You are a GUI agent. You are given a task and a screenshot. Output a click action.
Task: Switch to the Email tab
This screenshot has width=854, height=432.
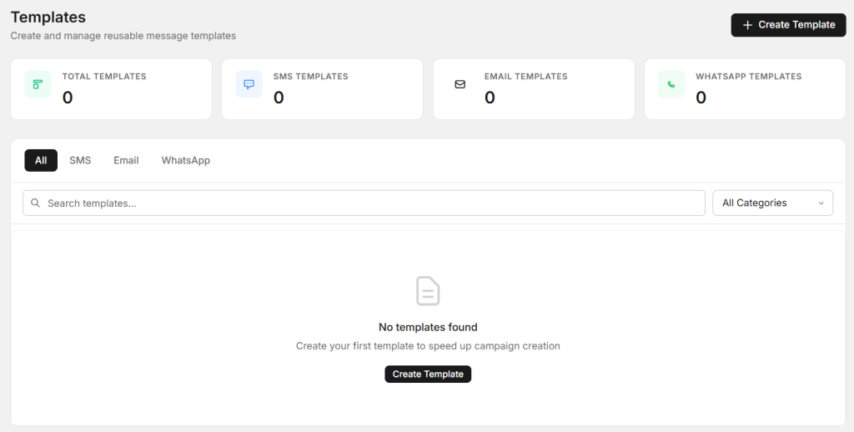pos(126,160)
